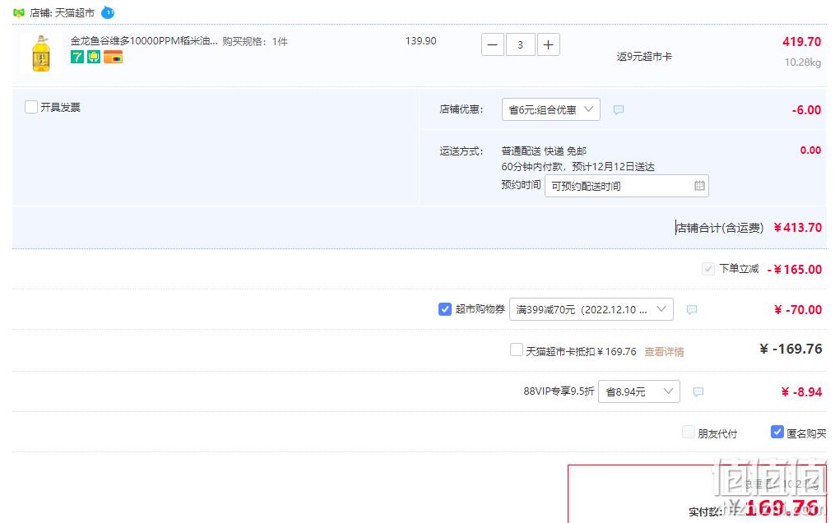Click the green guarantee badge icon

[94, 57]
